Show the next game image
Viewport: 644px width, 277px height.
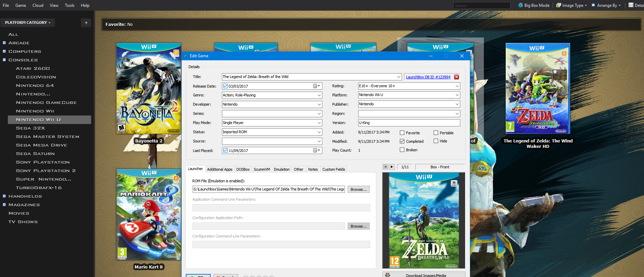(392, 167)
